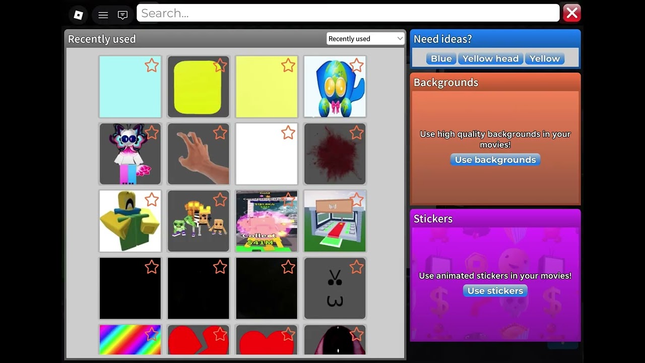Click the "Stickers" panel title
The image size is (645, 363).
[x=433, y=219]
